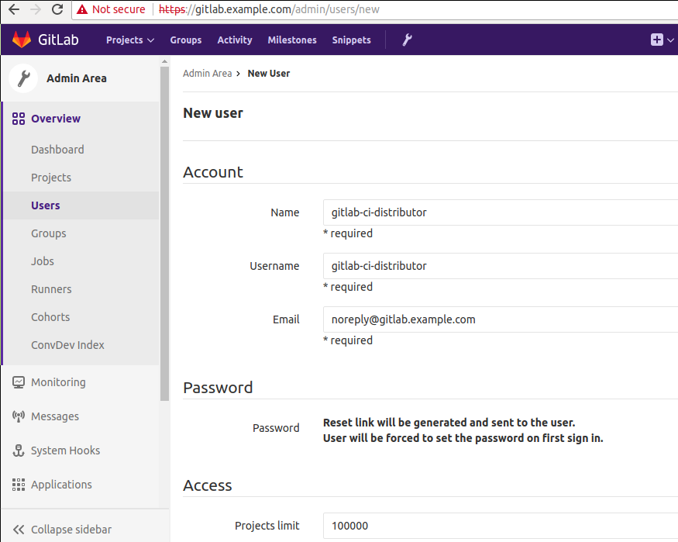
Task: Open System Hooks using its hook icon
Action: tap(17, 450)
